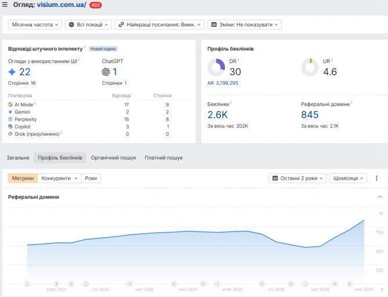Switch chart view to Роки
The width and height of the screenshot is (388, 297).
coord(91,178)
